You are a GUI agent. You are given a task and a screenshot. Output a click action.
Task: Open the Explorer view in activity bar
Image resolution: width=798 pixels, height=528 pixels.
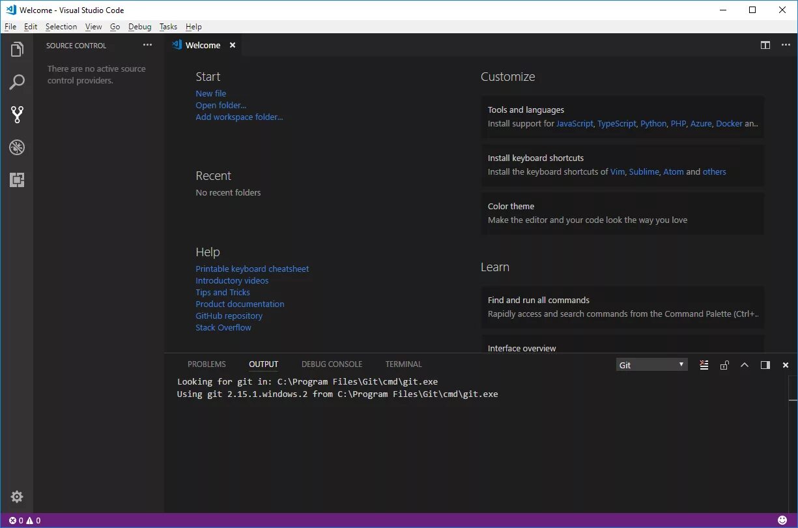point(17,50)
